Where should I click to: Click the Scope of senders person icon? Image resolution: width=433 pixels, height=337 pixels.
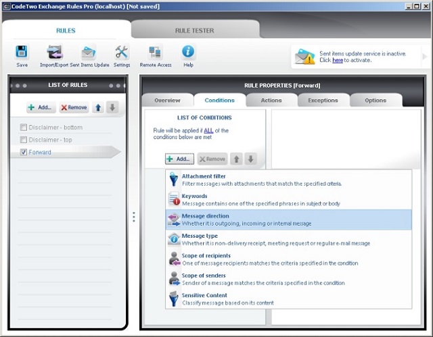coord(175,279)
